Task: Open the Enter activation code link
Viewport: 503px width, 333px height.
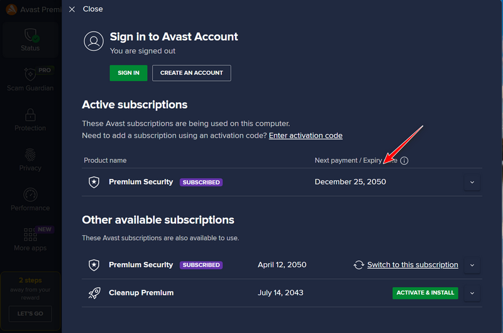Action: (x=306, y=136)
